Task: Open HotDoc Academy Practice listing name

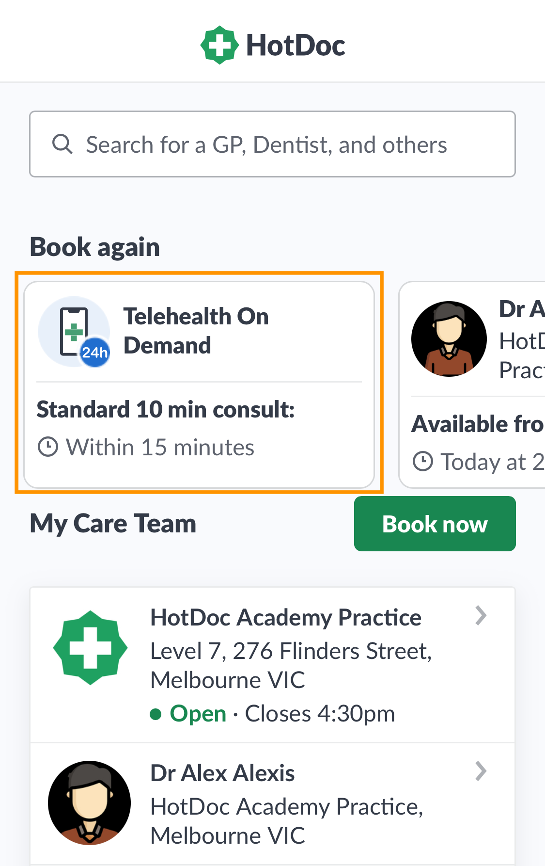Action: click(x=286, y=618)
